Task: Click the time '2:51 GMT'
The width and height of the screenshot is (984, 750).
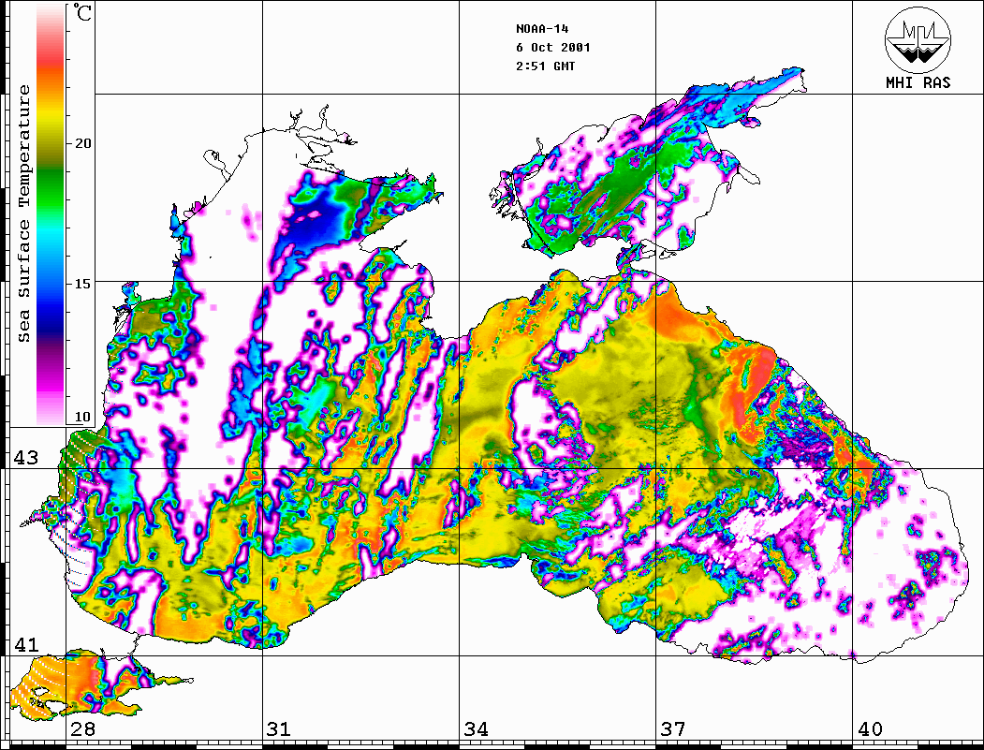Action: (545, 66)
